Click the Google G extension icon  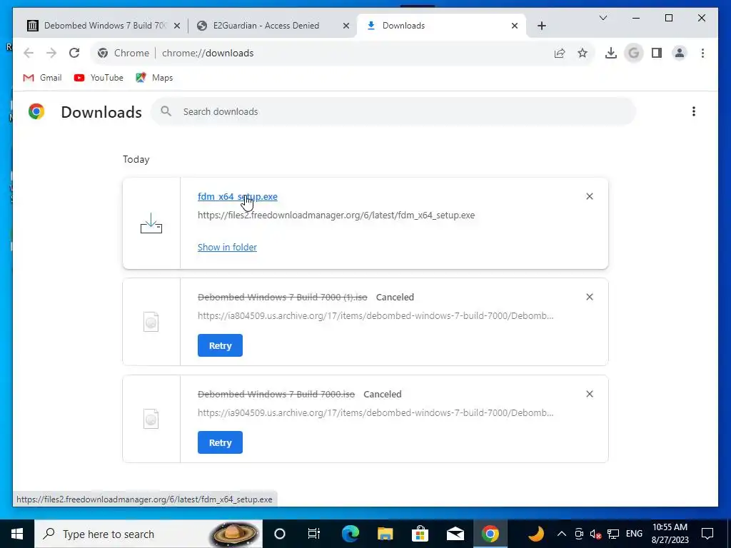[x=634, y=53]
